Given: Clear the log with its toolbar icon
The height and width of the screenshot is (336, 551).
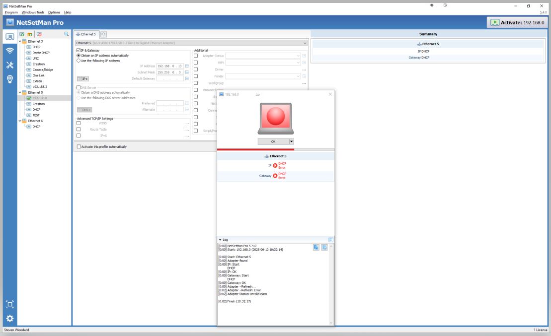Looking at the screenshot, I should [x=316, y=248].
